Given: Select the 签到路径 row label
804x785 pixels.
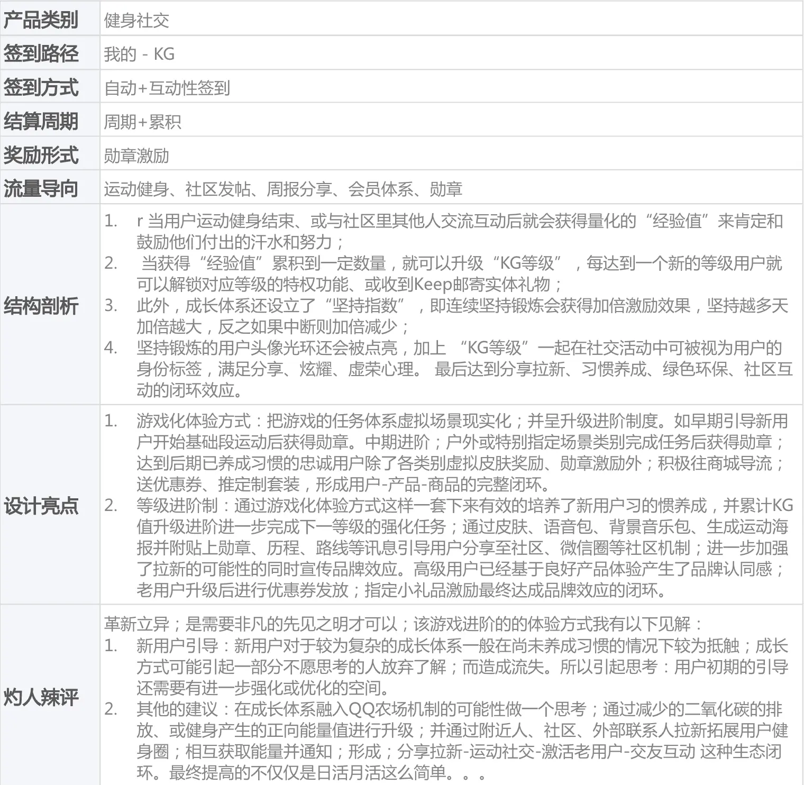Looking at the screenshot, I should coord(50,53).
